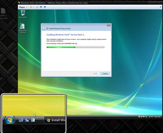The width and height of the screenshot is (163, 133).
Task: Click the yellow power/suspend toolbar icon
Action: [31, 7]
